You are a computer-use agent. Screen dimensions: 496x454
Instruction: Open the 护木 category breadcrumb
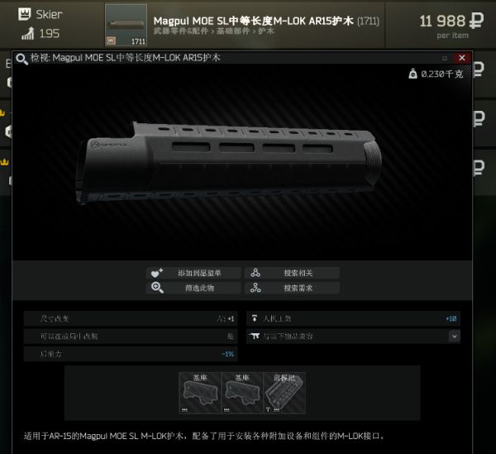click(x=265, y=31)
